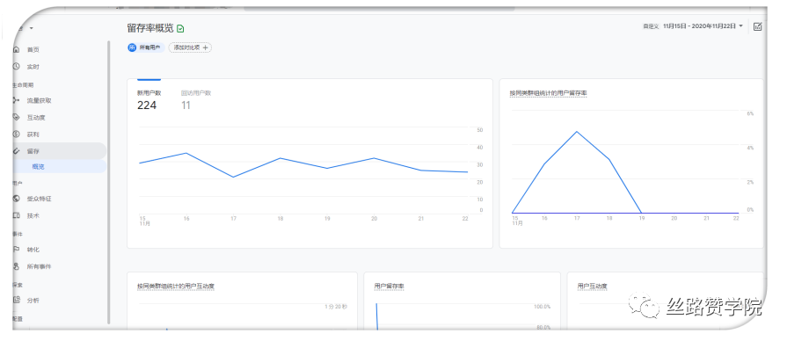
Task: Click the customize report icon top right
Action: [758, 26]
